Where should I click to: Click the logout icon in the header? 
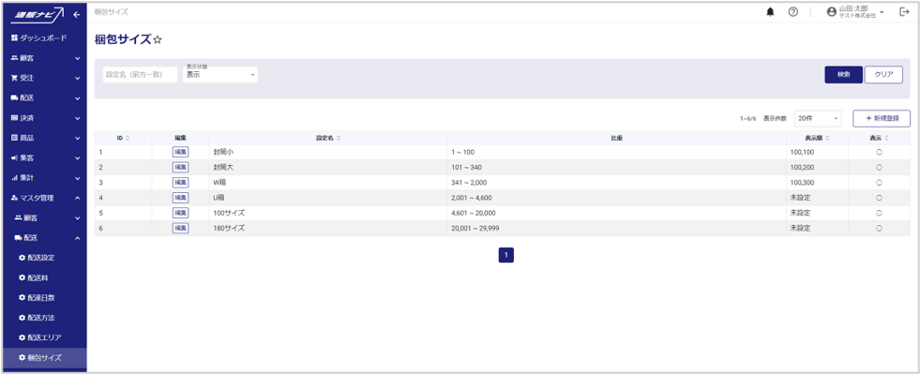(x=904, y=12)
